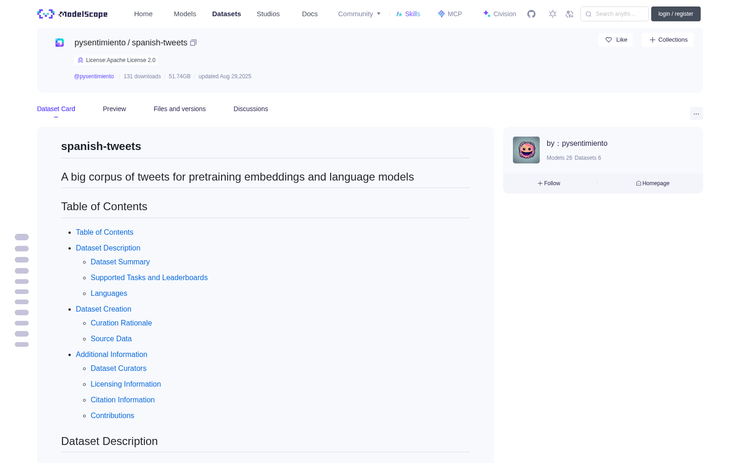The width and height of the screenshot is (740, 463).
Task: Click the Skills icon in navigation
Action: click(399, 14)
